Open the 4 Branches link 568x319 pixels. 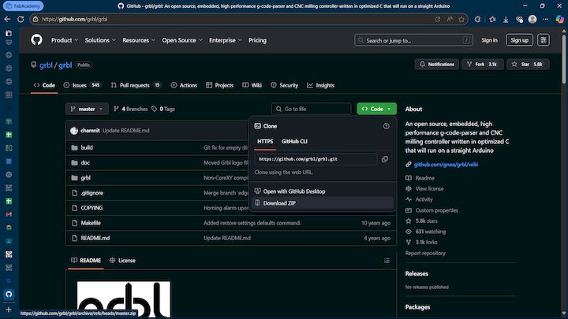pos(130,109)
